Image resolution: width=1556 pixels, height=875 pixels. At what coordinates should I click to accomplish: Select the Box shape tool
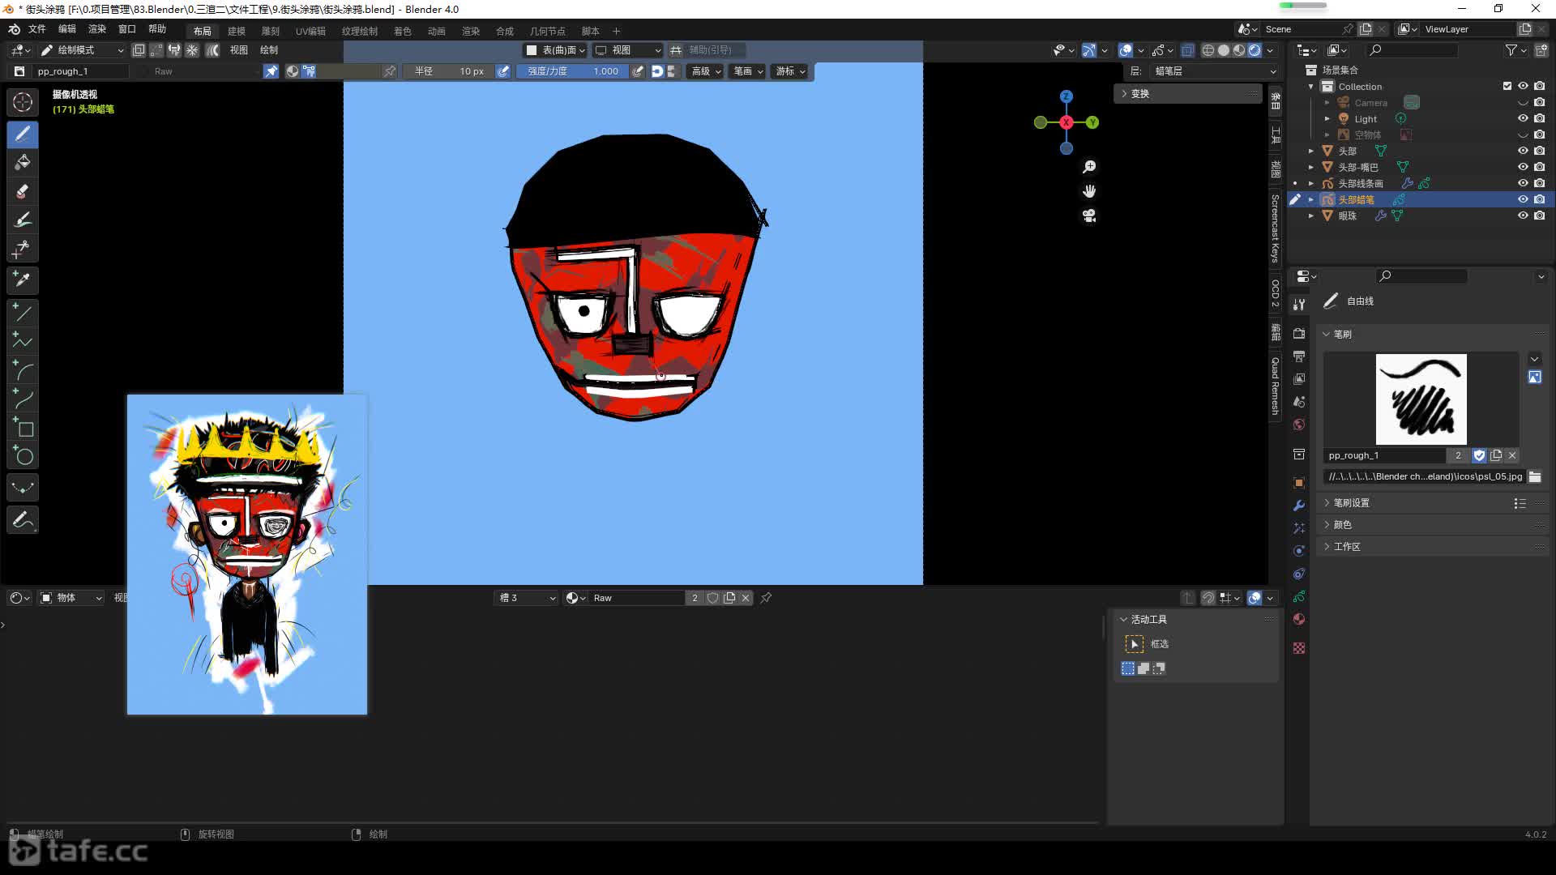click(x=23, y=428)
